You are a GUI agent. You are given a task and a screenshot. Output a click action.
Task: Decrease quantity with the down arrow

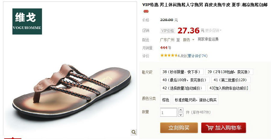click(181, 115)
